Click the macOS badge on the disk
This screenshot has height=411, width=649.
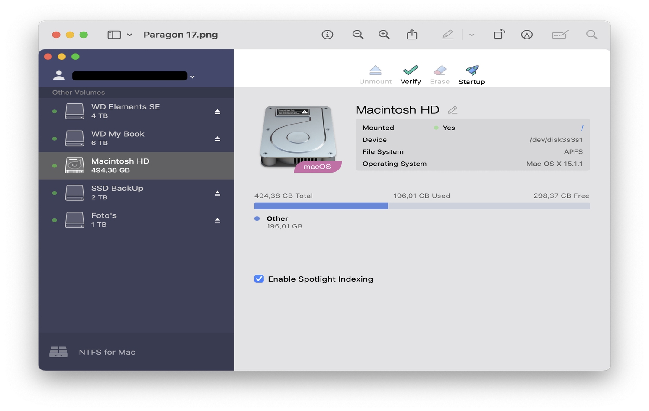(318, 167)
